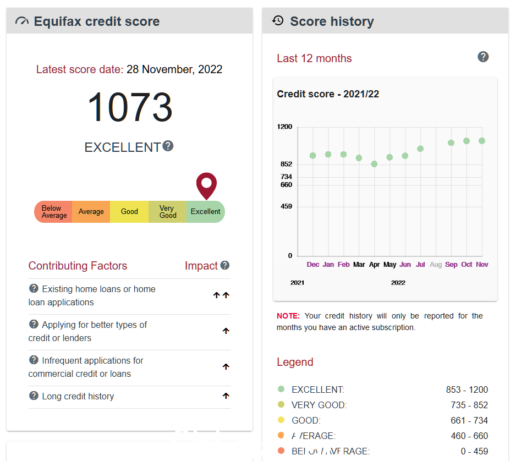Click the VERY GOOD legend dot
This screenshot has width=516, height=461.
coord(281,404)
